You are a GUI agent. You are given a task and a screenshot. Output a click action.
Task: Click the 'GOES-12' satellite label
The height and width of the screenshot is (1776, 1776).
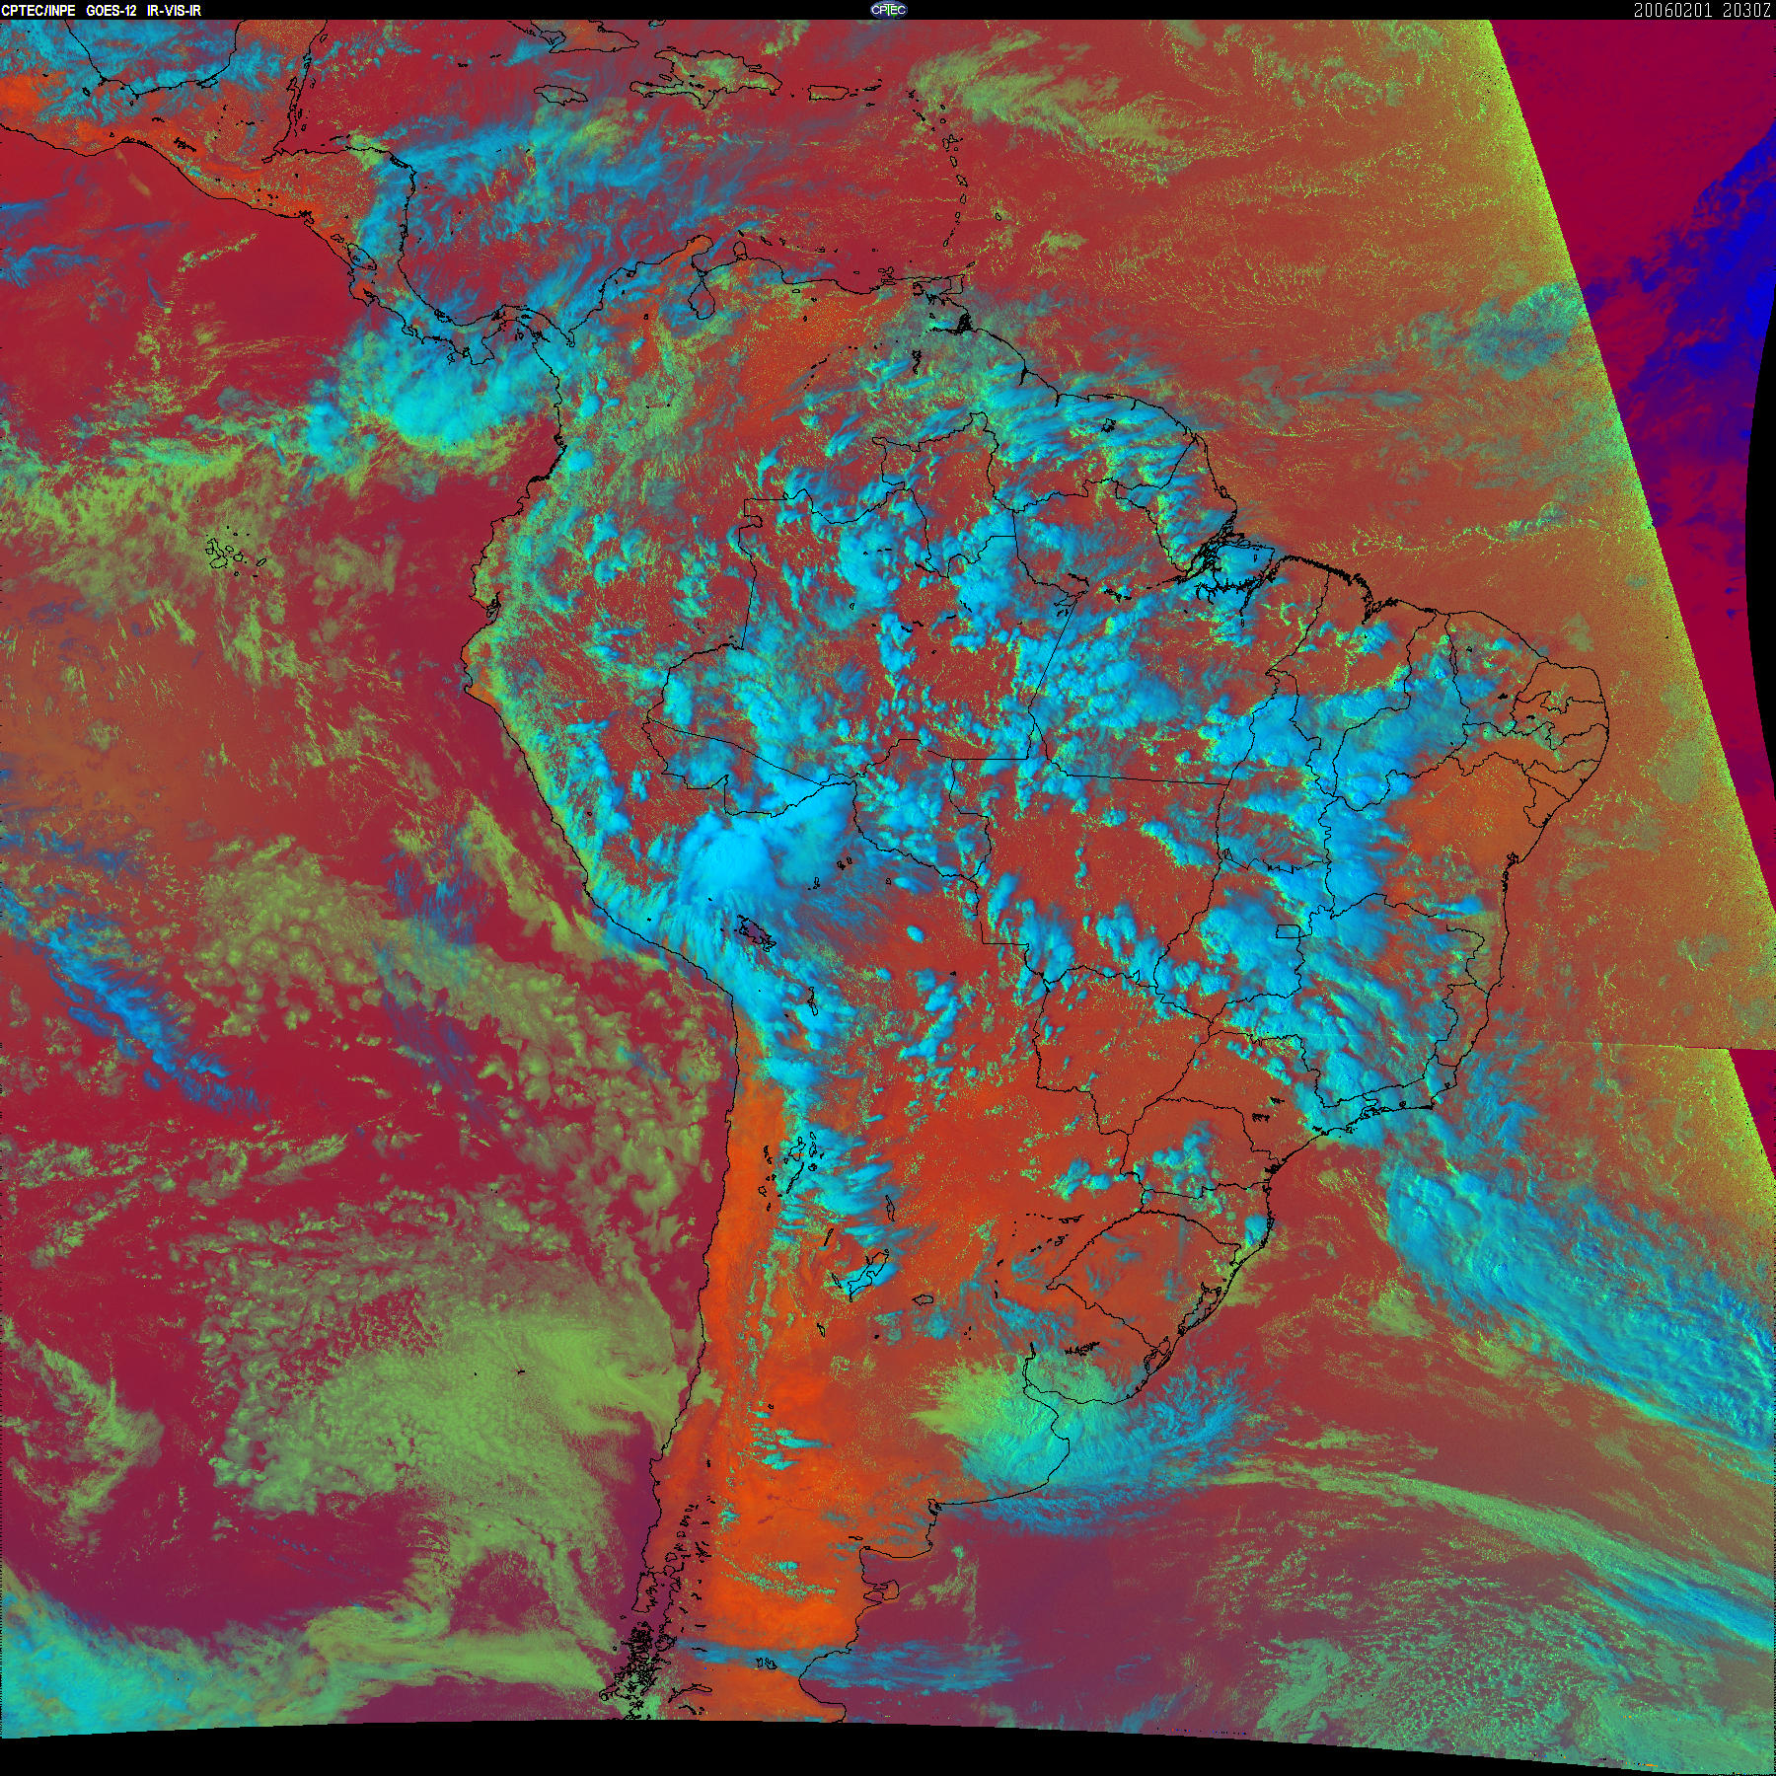pyautogui.click(x=111, y=10)
